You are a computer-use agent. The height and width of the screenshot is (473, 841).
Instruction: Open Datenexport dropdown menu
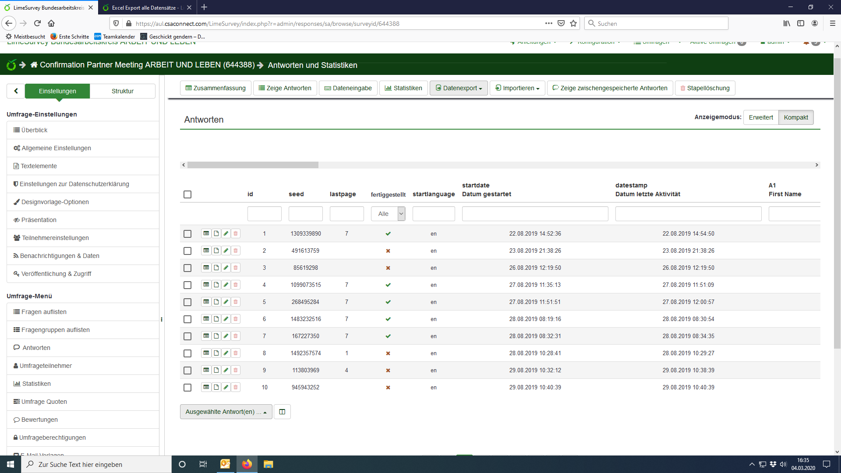tap(459, 88)
